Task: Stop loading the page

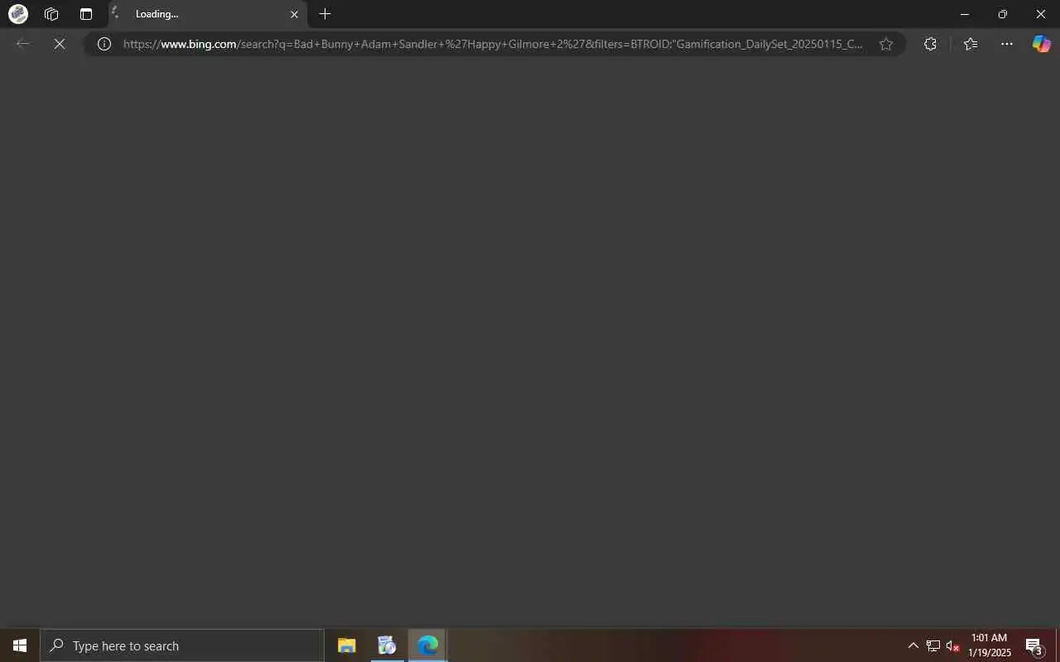Action: [x=60, y=44]
